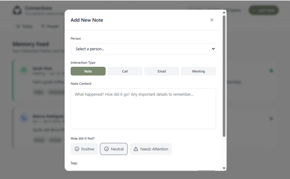Click the green meeting avatar icon
Viewport: 290px width, 179px height.
tap(24, 70)
